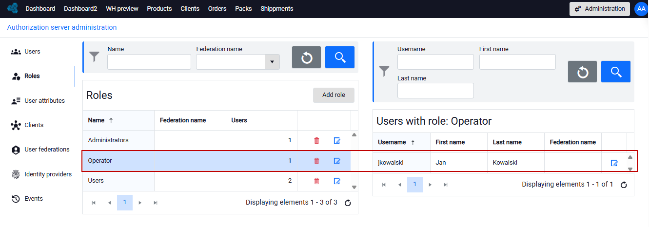Go to next page of users with role

[430, 185]
